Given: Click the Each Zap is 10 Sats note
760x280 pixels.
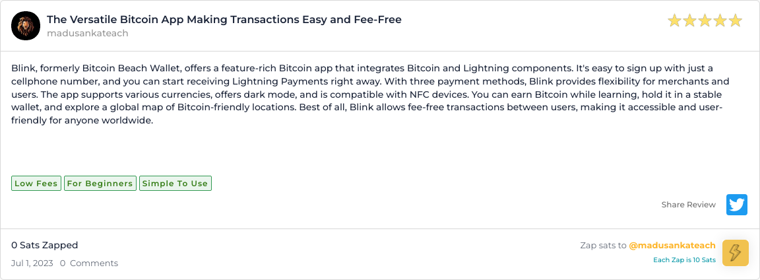Looking at the screenshot, I should 684,260.
